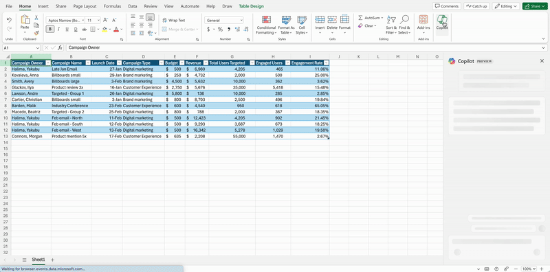Image resolution: width=550 pixels, height=272 pixels.
Task: Toggle Double Underline formatting
Action: pyautogui.click(x=76, y=29)
